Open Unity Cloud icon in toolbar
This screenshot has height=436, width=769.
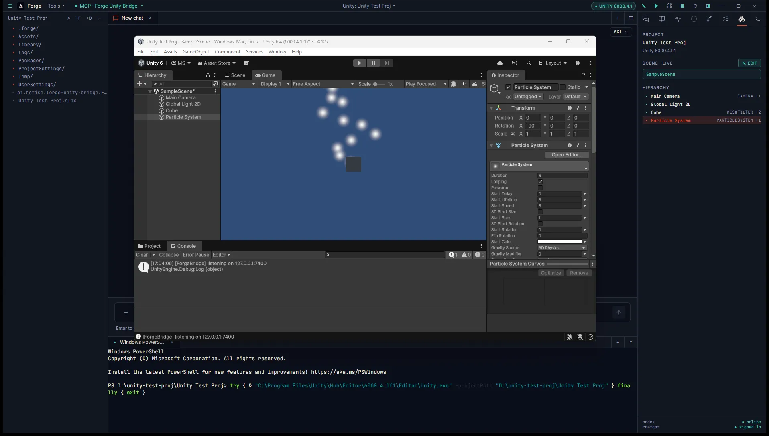(x=500, y=63)
